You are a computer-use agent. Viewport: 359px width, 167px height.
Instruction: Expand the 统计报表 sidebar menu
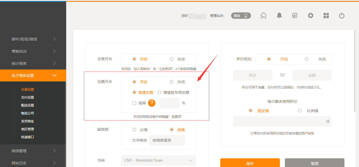click(x=33, y=63)
